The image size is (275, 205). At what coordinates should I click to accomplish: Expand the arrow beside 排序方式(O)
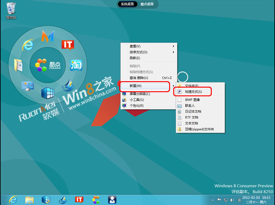tap(173, 52)
